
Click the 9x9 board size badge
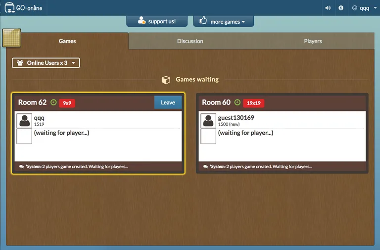(x=67, y=103)
